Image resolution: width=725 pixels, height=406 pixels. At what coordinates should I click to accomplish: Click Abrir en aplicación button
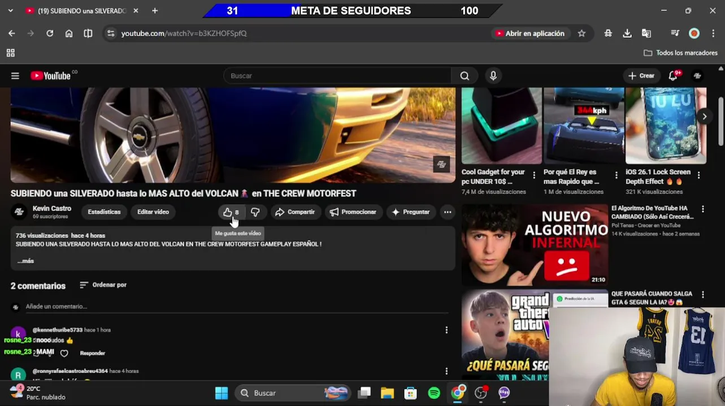[x=529, y=33]
